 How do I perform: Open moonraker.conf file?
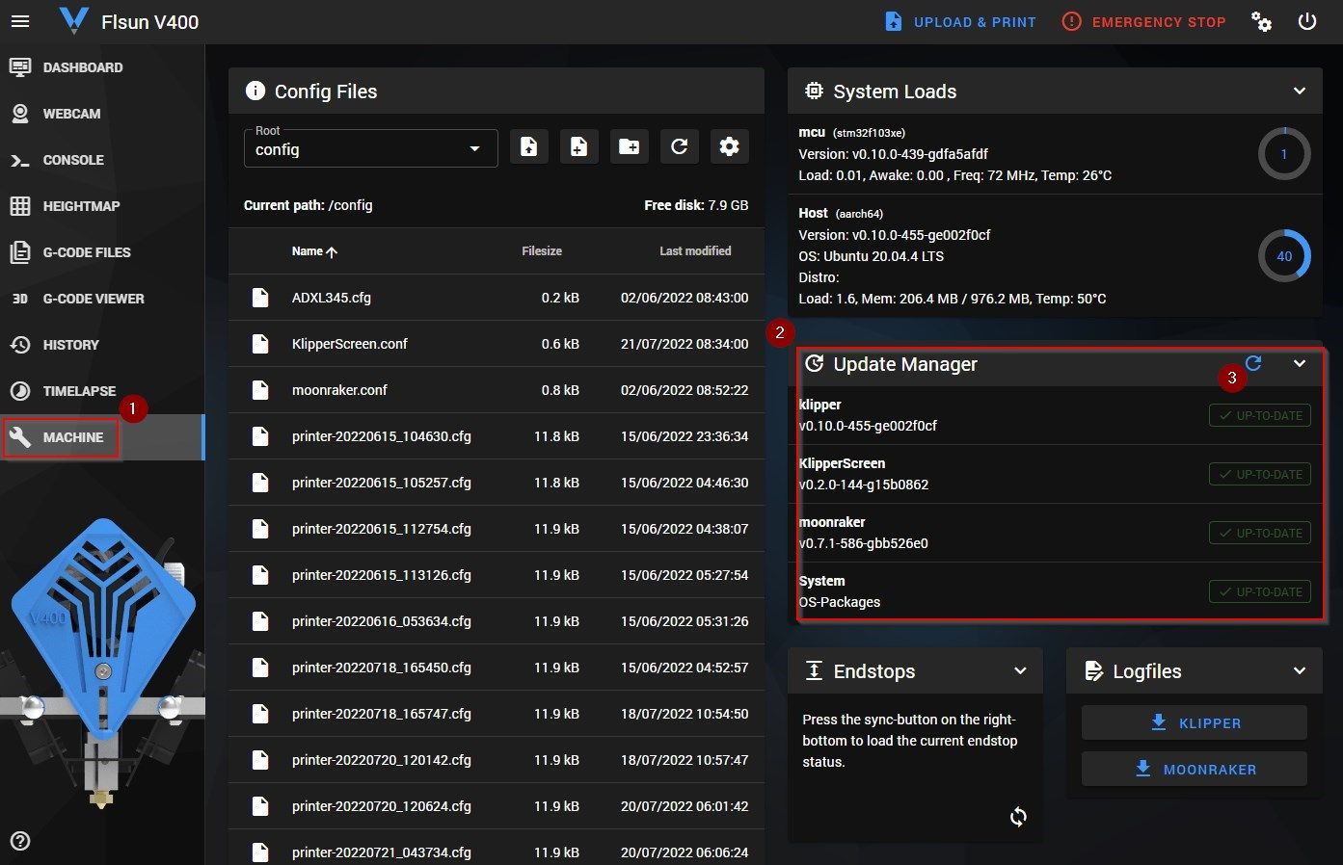coord(496,390)
